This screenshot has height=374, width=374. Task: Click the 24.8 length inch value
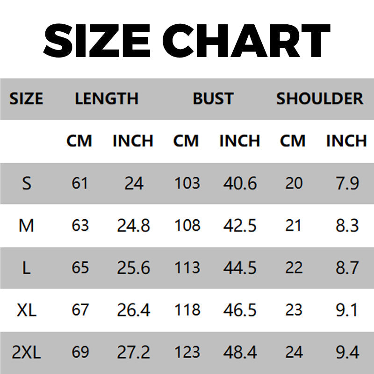tap(133, 226)
